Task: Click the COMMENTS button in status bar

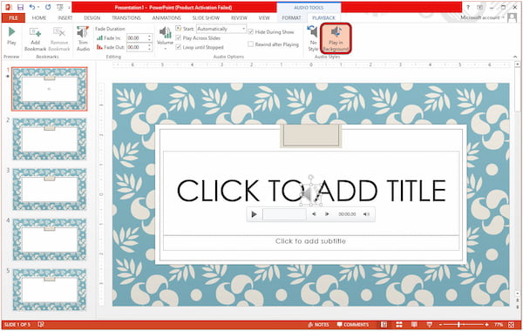Action: [352, 324]
